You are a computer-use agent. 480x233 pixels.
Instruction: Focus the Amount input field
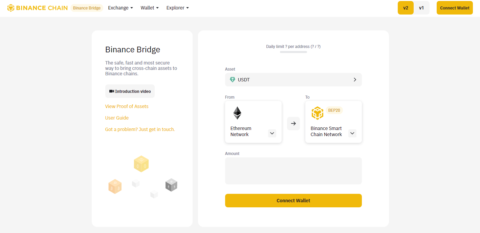tap(293, 171)
